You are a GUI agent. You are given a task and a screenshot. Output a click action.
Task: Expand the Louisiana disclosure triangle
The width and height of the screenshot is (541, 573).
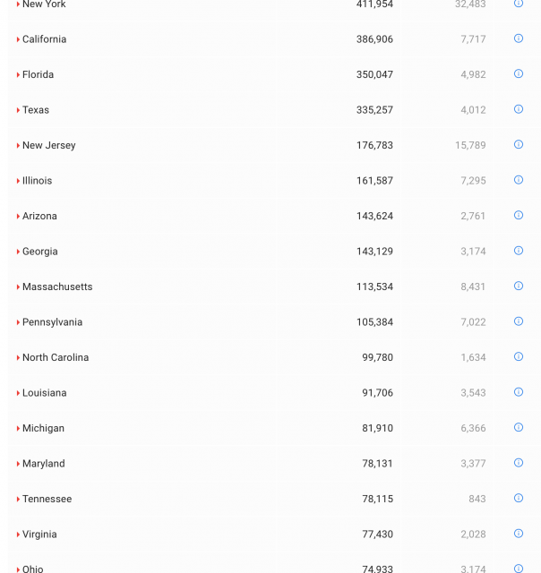coord(18,393)
